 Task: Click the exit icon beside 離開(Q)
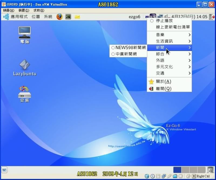pyautogui.click(x=151, y=89)
